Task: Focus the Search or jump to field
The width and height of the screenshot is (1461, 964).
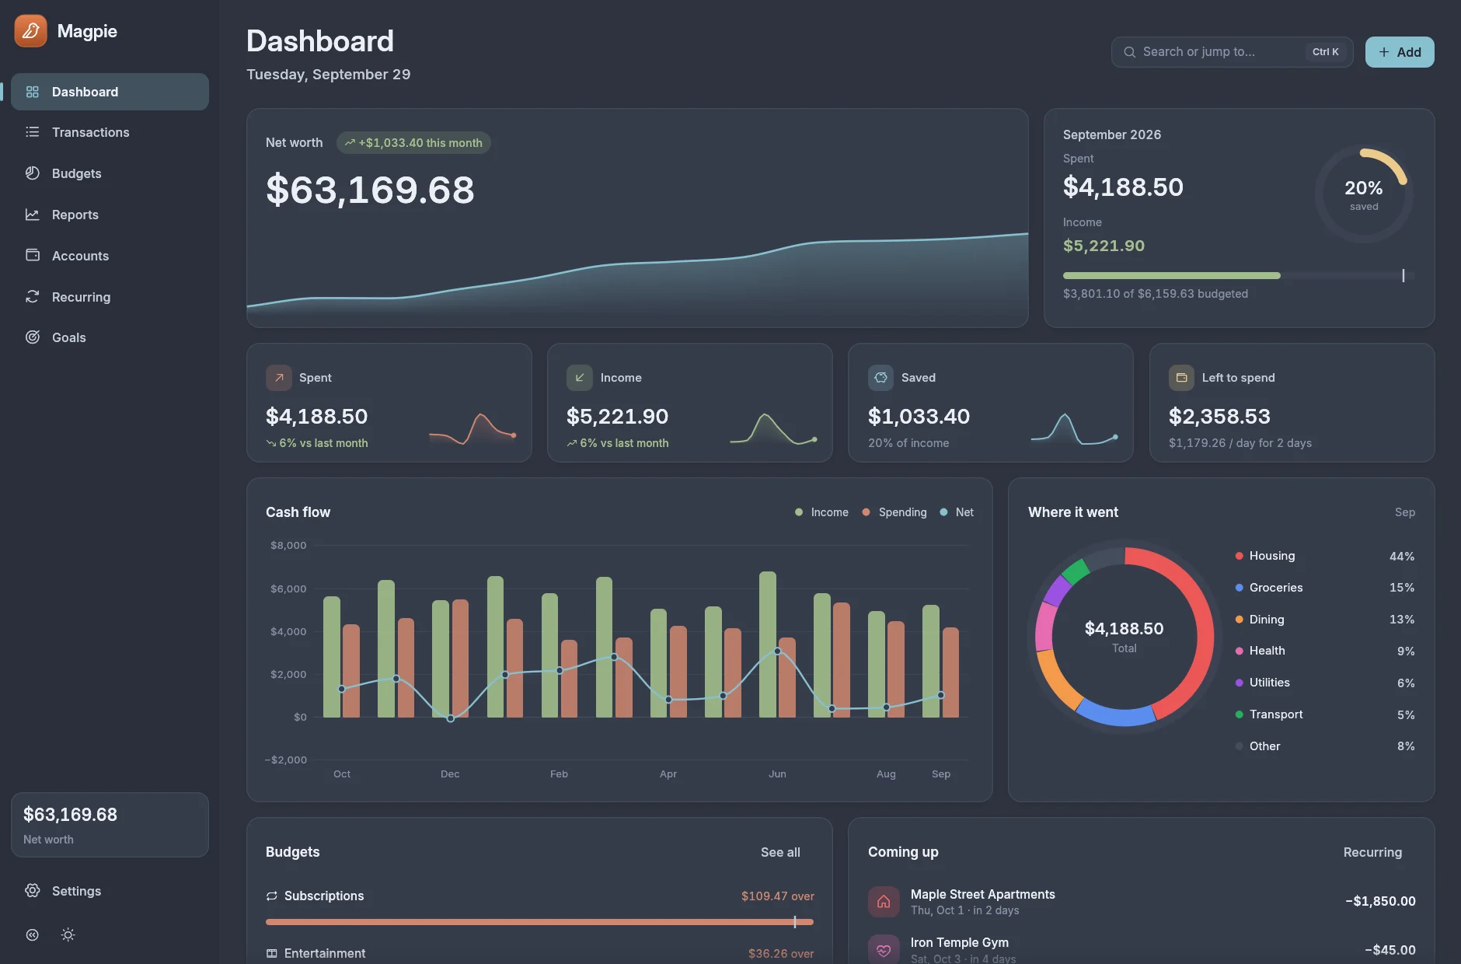Action: pyautogui.click(x=1232, y=52)
